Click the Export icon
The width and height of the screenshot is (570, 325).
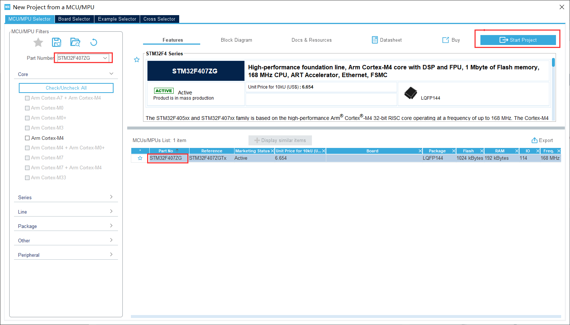pos(534,140)
